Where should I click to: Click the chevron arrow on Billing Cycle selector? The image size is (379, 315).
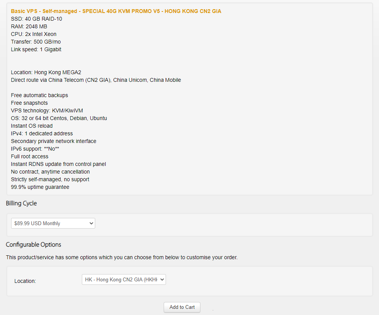tap(91, 223)
